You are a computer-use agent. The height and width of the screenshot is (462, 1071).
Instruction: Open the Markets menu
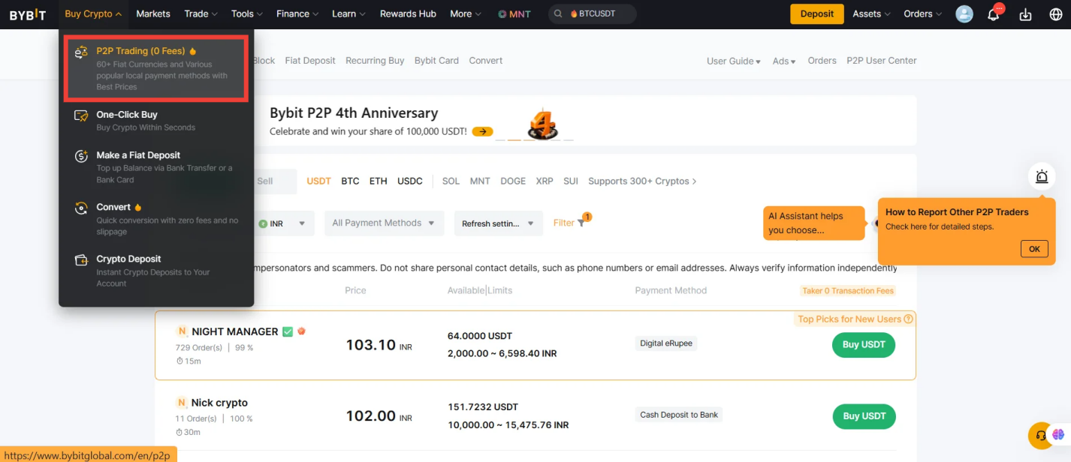(152, 13)
